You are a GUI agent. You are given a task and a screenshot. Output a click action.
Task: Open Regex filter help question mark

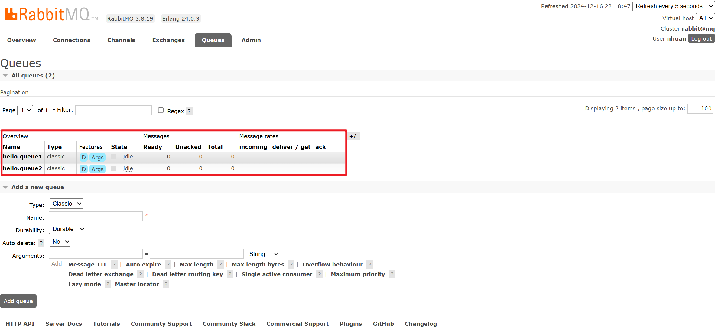189,111
